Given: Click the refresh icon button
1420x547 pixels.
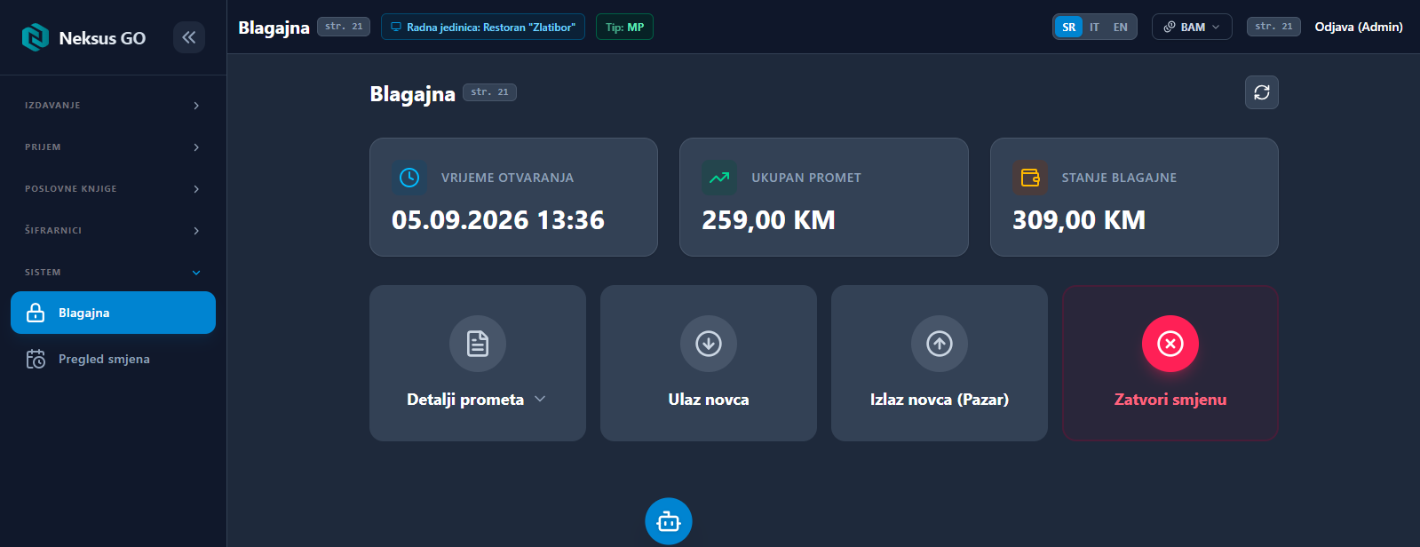Looking at the screenshot, I should [1262, 92].
